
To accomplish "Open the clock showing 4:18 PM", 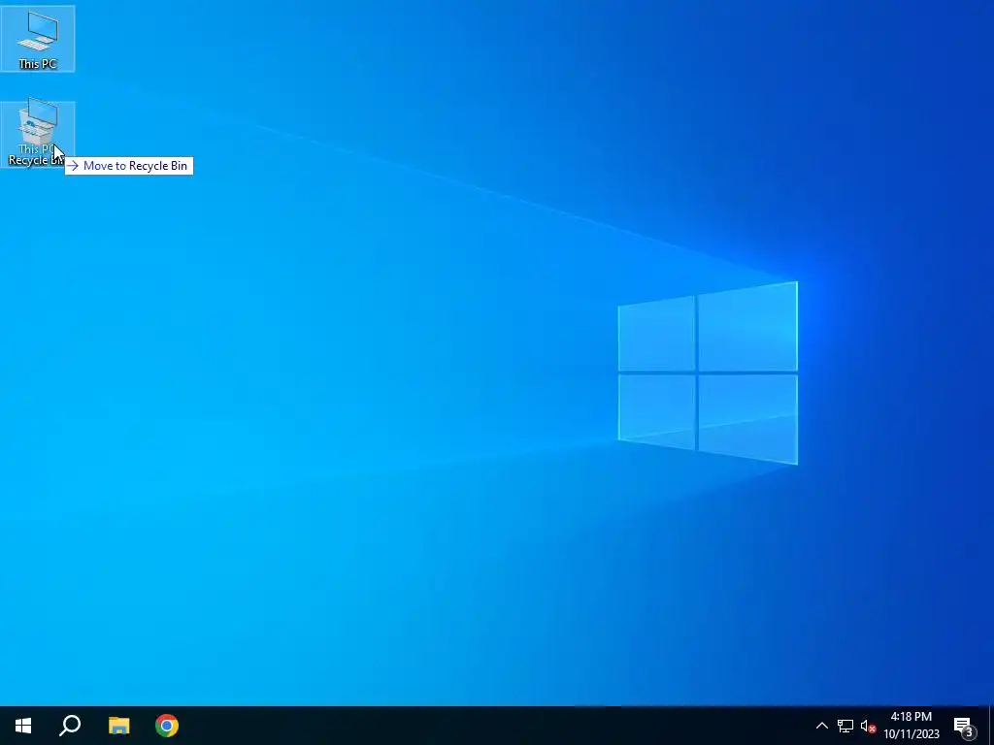I will pos(911,726).
